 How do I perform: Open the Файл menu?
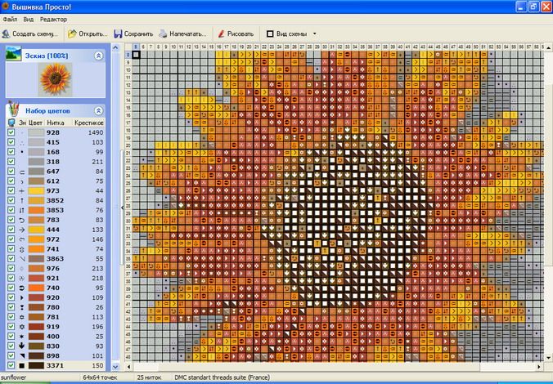click(10, 18)
